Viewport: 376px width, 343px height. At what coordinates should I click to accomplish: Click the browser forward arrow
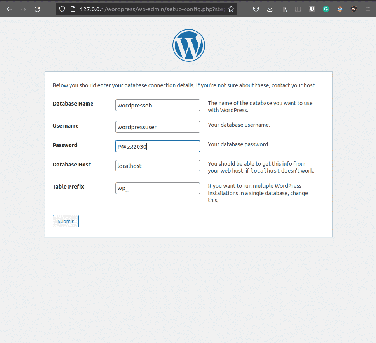coord(23,9)
